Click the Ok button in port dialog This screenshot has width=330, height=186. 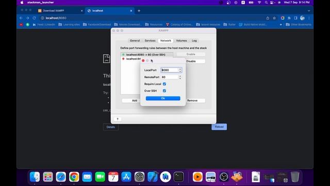[x=163, y=98]
